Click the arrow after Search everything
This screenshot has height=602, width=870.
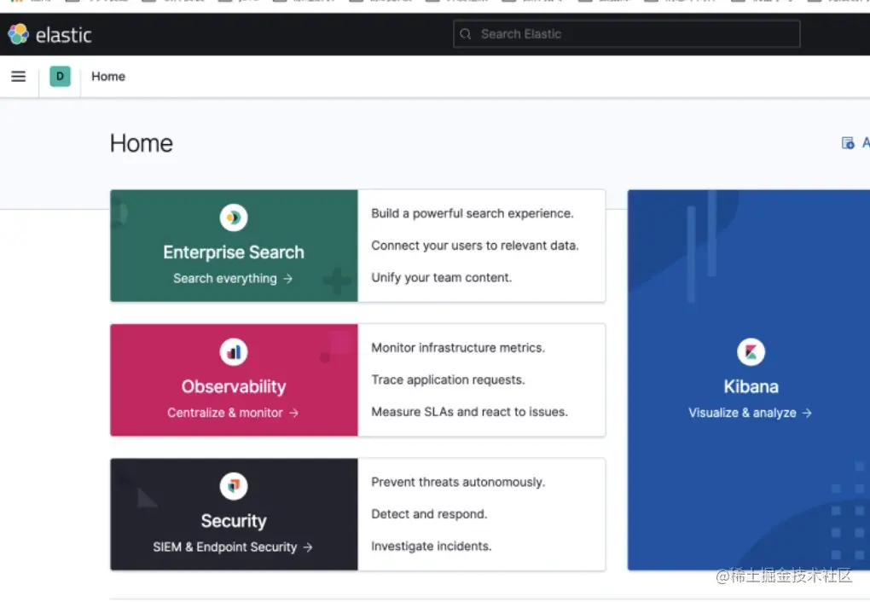click(287, 279)
